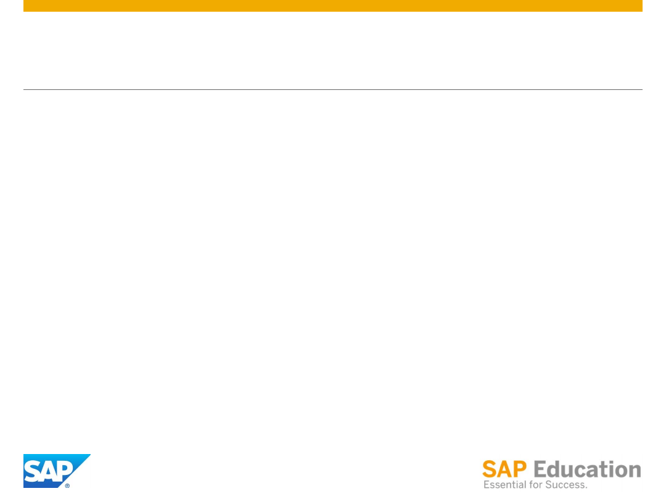Click the empty white slide body

[332, 267]
